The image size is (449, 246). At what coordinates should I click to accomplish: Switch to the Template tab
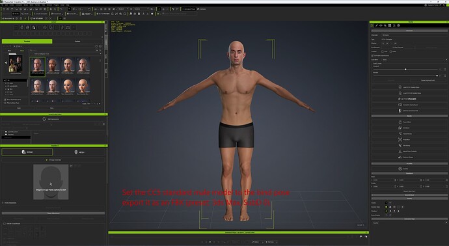coord(27,41)
